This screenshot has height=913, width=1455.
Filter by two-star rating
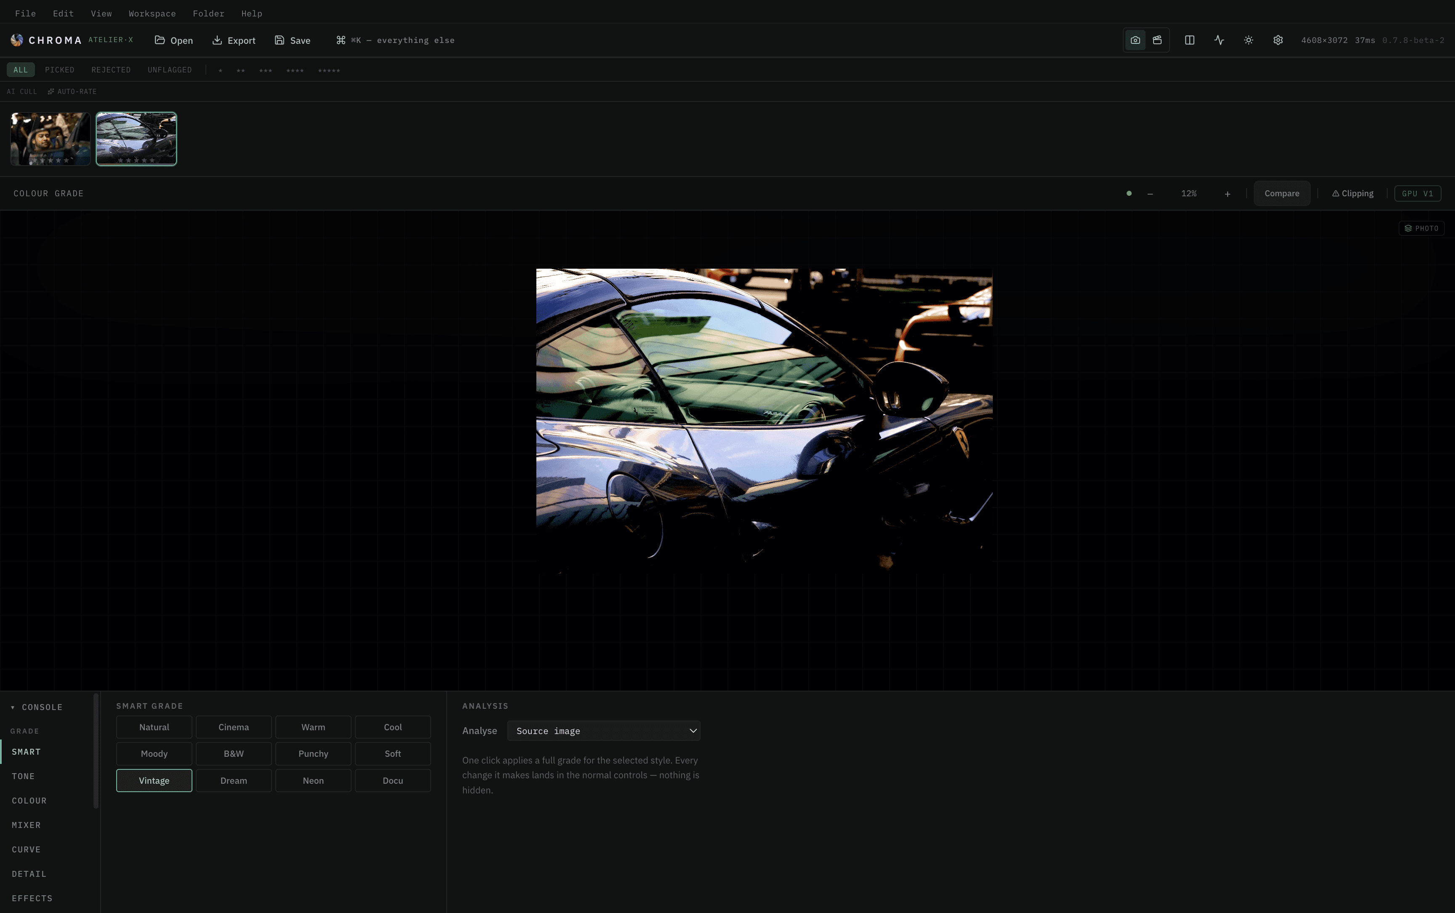(x=241, y=71)
